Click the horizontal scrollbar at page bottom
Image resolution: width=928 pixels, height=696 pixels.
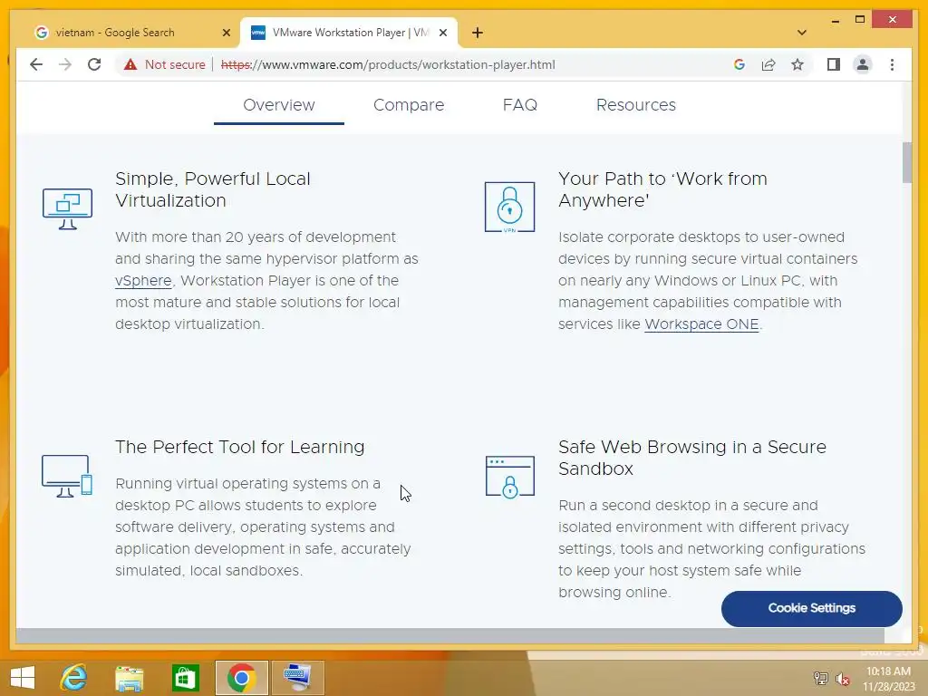pos(449,635)
